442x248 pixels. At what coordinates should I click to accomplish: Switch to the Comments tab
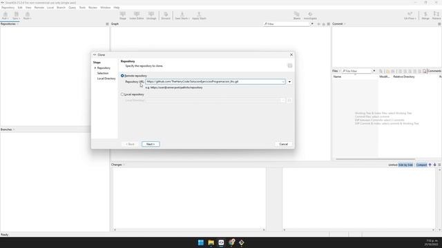434,71
